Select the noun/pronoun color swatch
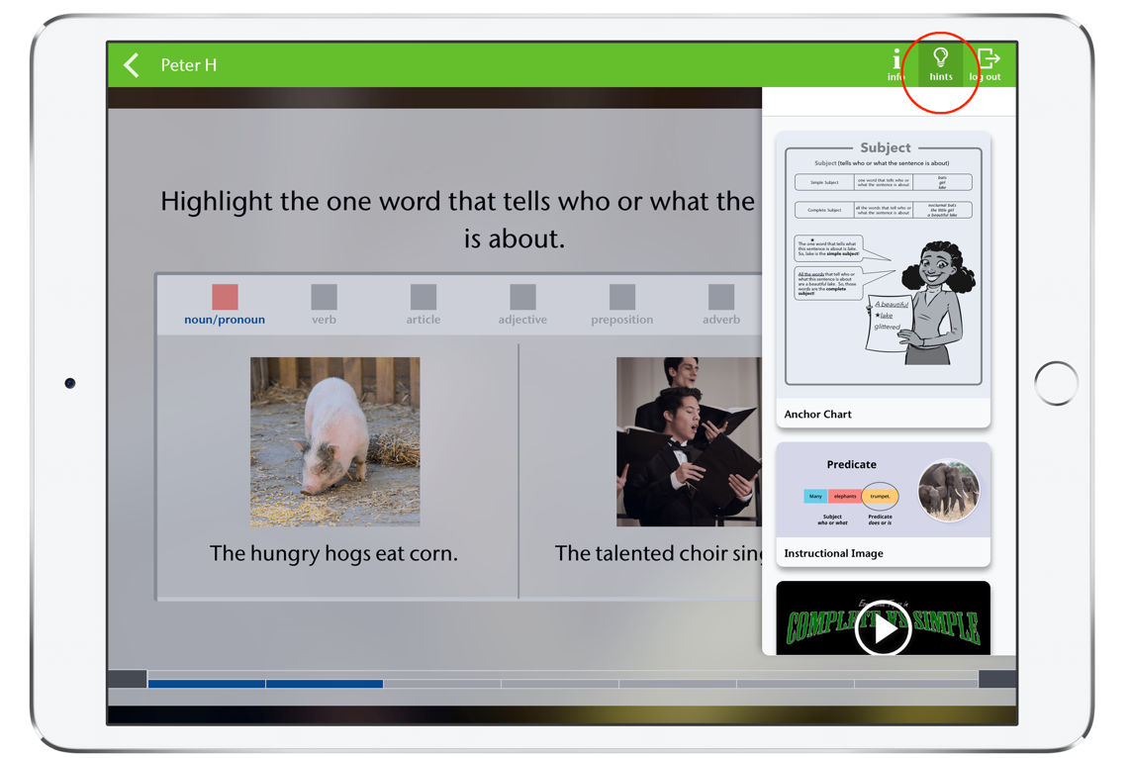The height and width of the screenshot is (758, 1130). tap(225, 297)
